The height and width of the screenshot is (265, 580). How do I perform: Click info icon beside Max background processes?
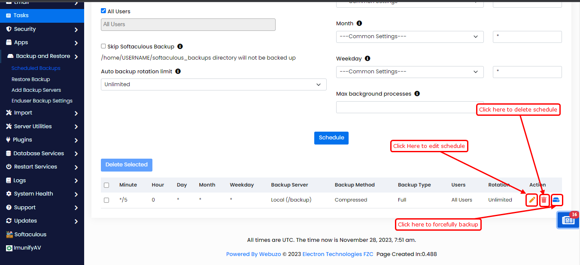(417, 93)
